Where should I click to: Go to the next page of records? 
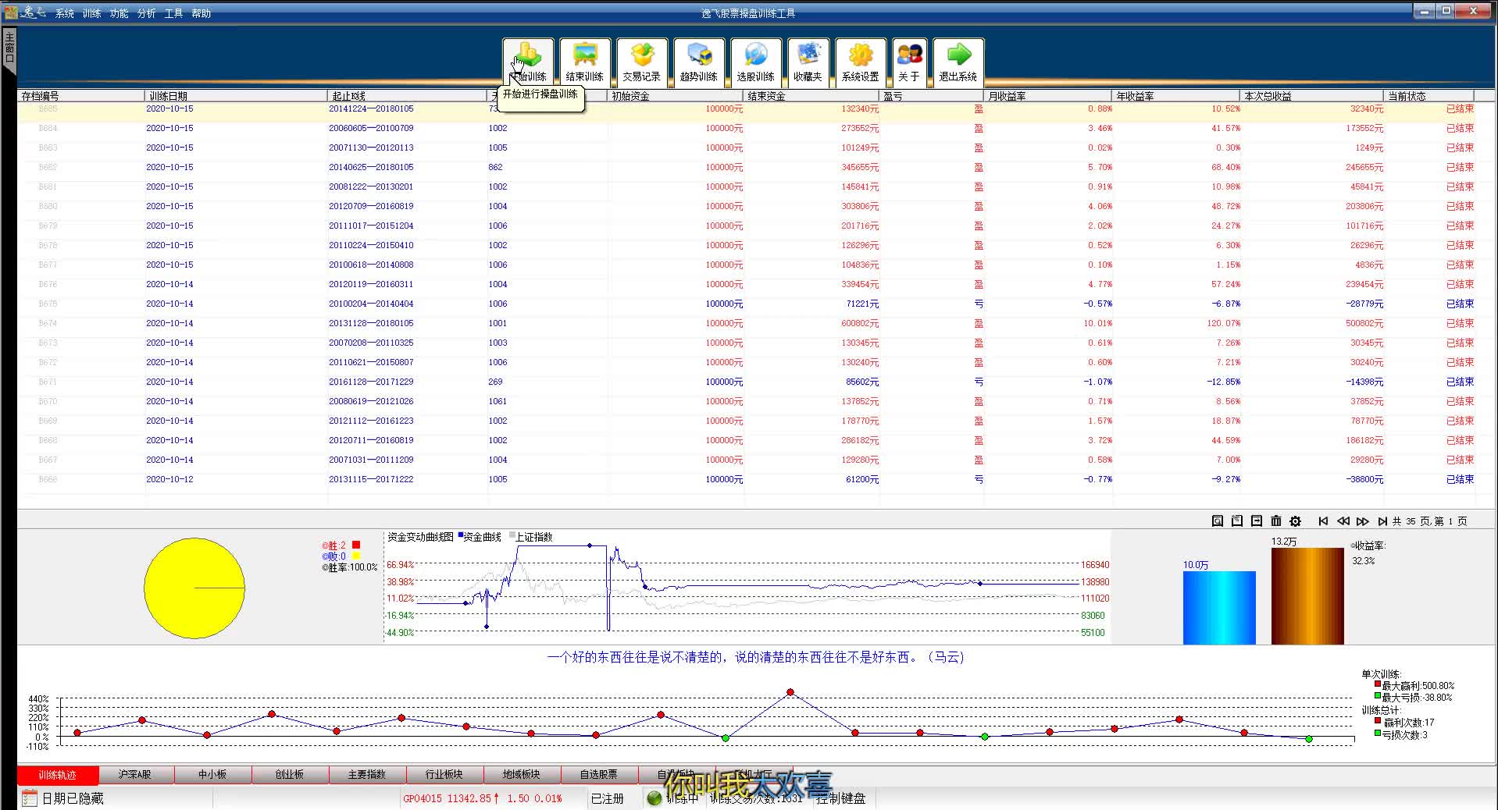point(1362,521)
